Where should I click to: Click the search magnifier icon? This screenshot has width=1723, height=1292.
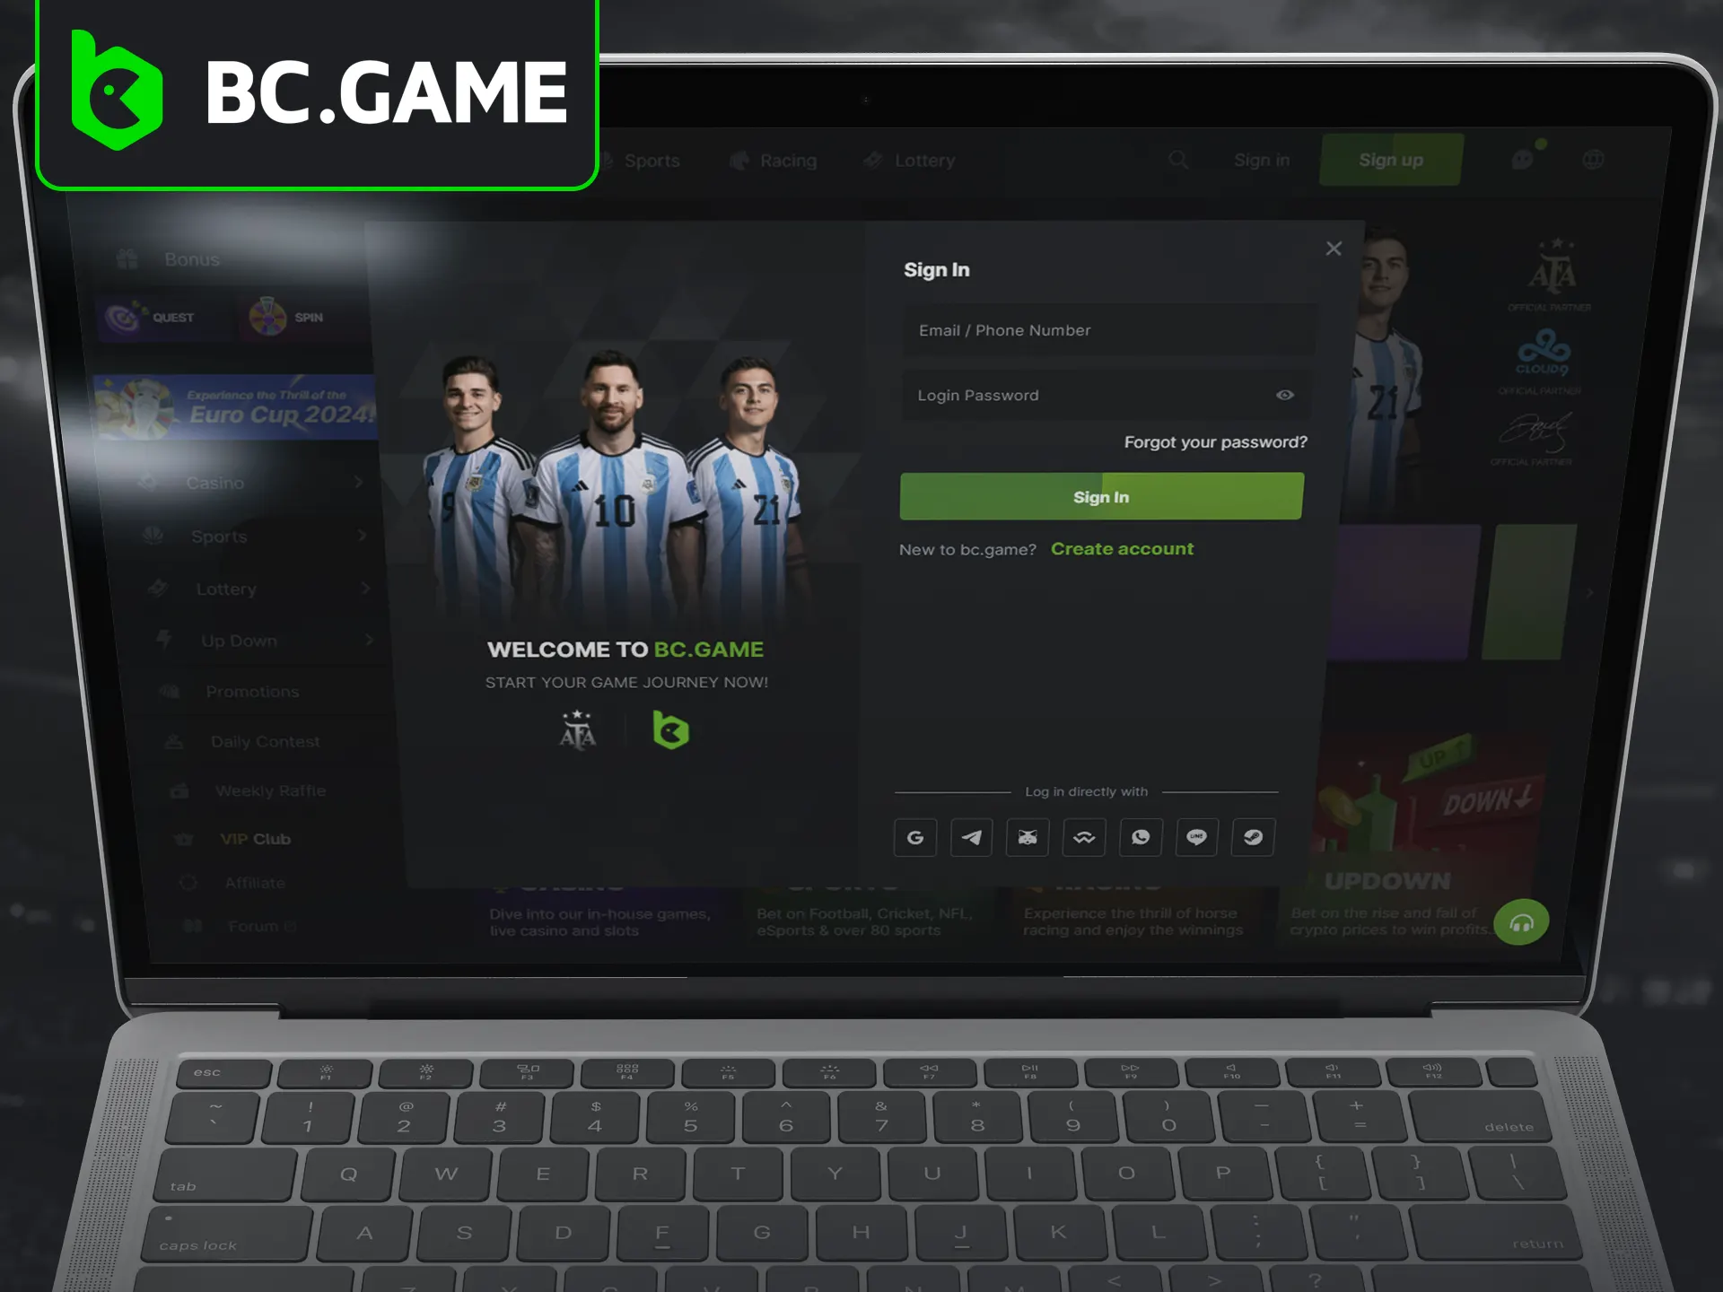tap(1177, 160)
